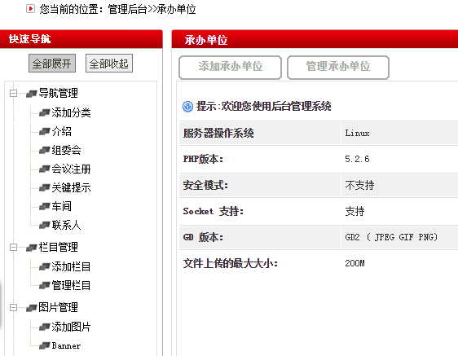Click the folder icon beside 图片管理

coord(31,308)
